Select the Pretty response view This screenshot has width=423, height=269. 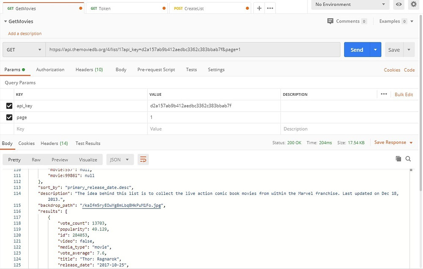(14, 160)
